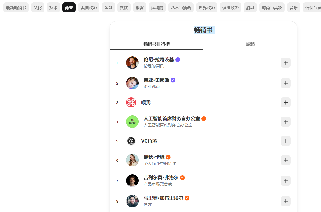Screen dimensions: 321x212
Task: Click orange badge next to 马里奥·加布里埃尔
Action: click(x=187, y=198)
